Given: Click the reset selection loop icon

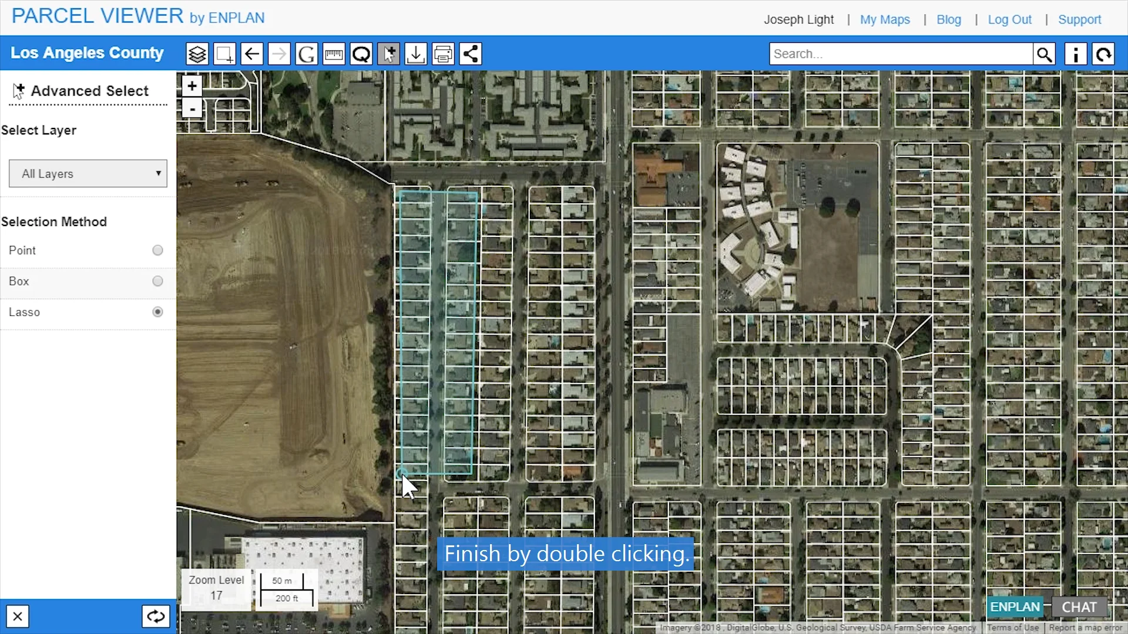Looking at the screenshot, I should [x=156, y=616].
